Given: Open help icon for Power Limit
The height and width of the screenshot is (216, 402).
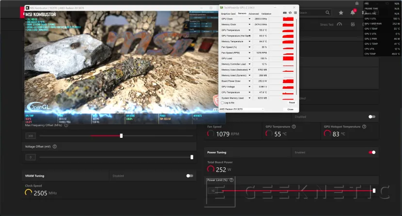Looking at the screenshot, I should [231, 180].
